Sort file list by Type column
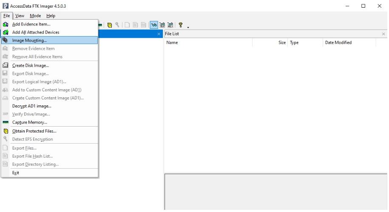The width and height of the screenshot is (389, 212). point(305,42)
